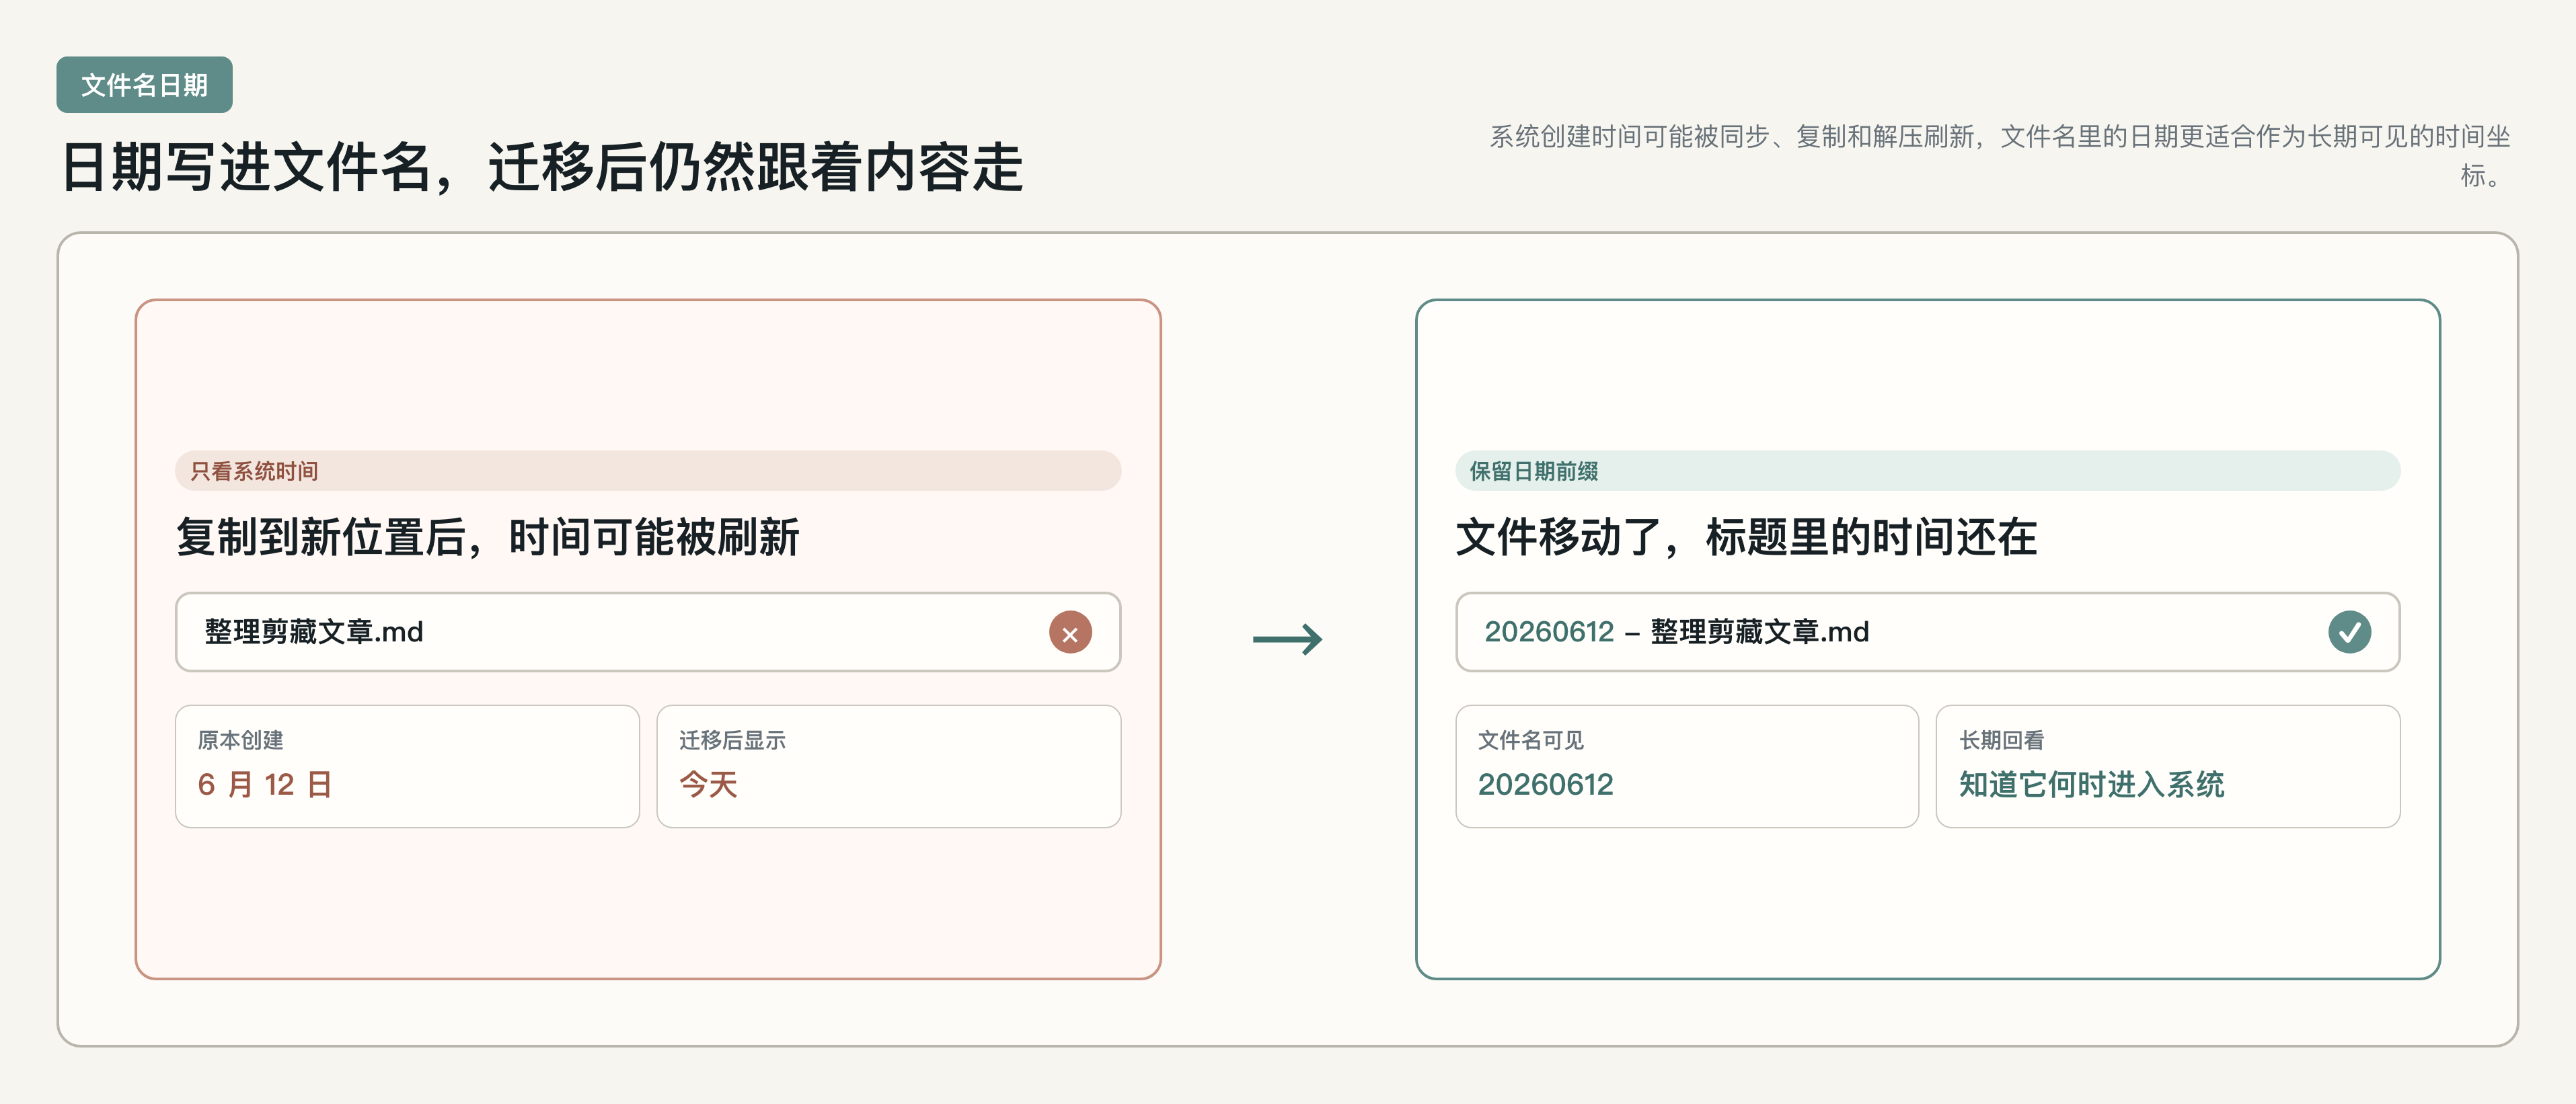Click the description text starting 系统创建时间
This screenshot has height=1104, width=2576.
pos(2000,155)
